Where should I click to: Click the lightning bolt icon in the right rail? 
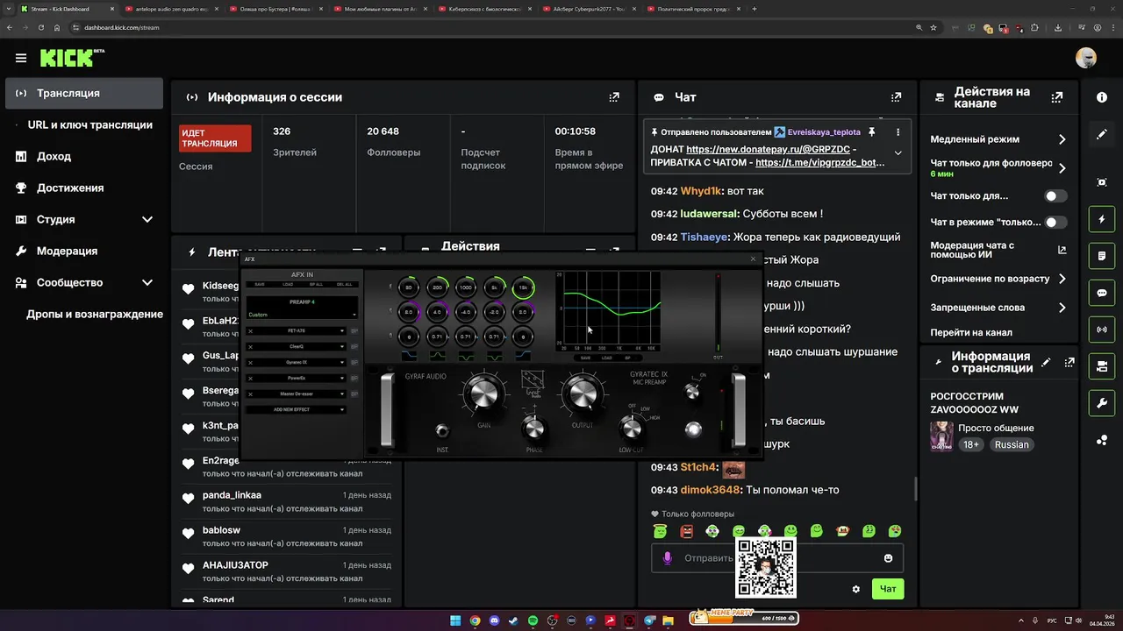[1102, 219]
